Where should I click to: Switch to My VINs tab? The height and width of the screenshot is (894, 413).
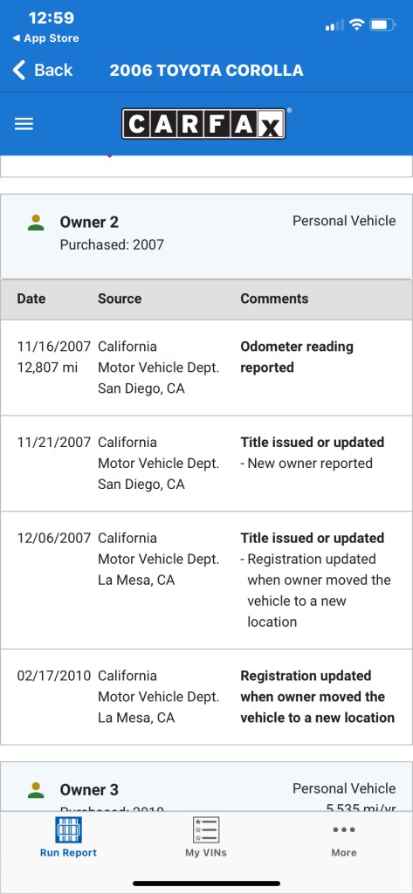206,836
